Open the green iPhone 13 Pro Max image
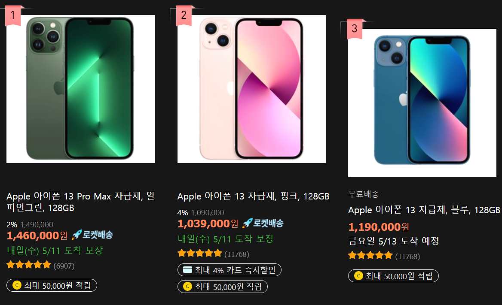 pos(80,89)
